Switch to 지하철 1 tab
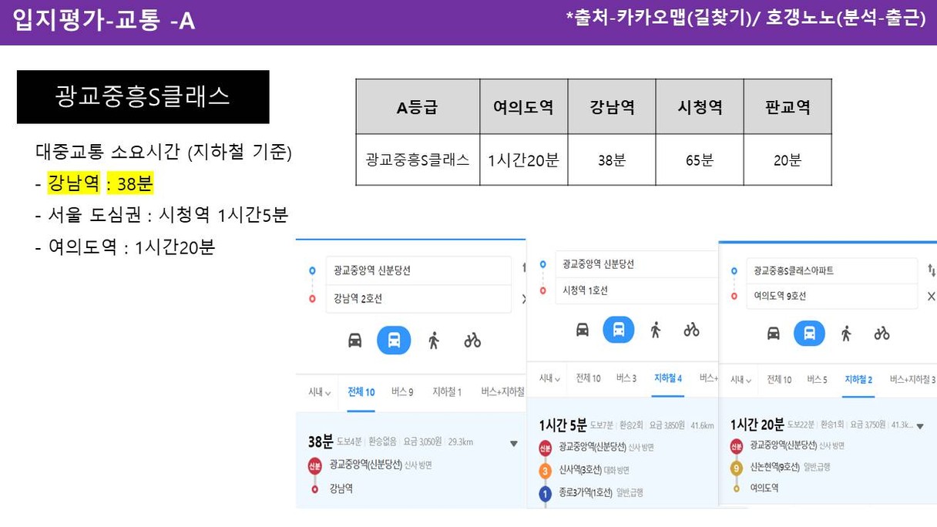This screenshot has width=937, height=527. tap(447, 392)
